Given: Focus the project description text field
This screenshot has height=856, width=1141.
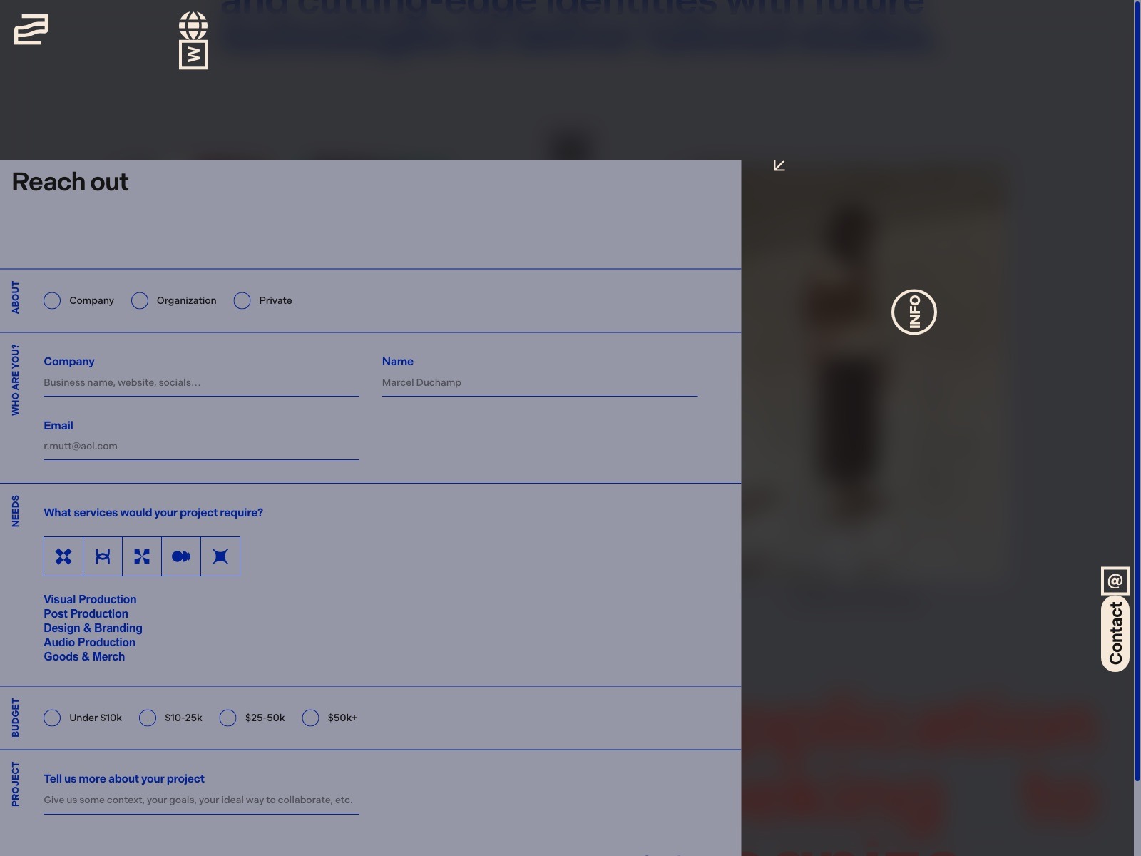Looking at the screenshot, I should click(x=201, y=800).
